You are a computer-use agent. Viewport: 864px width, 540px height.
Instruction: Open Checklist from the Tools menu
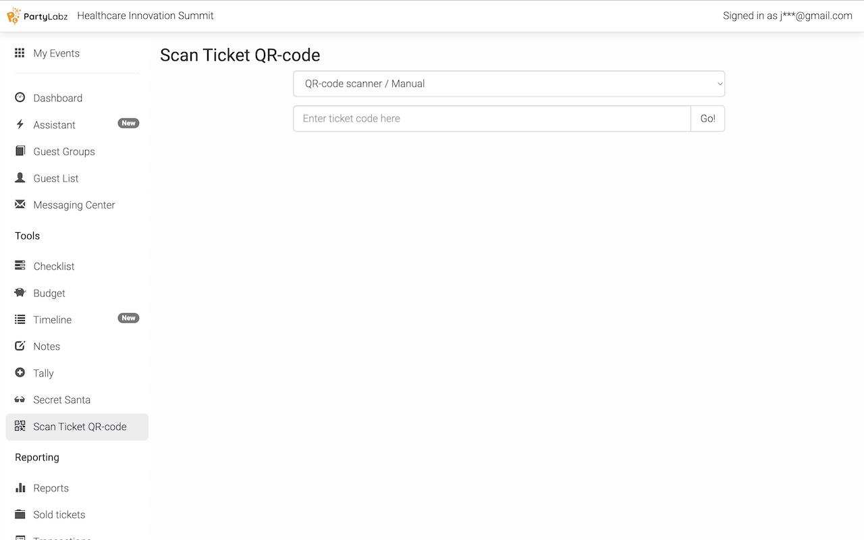pyautogui.click(x=54, y=267)
